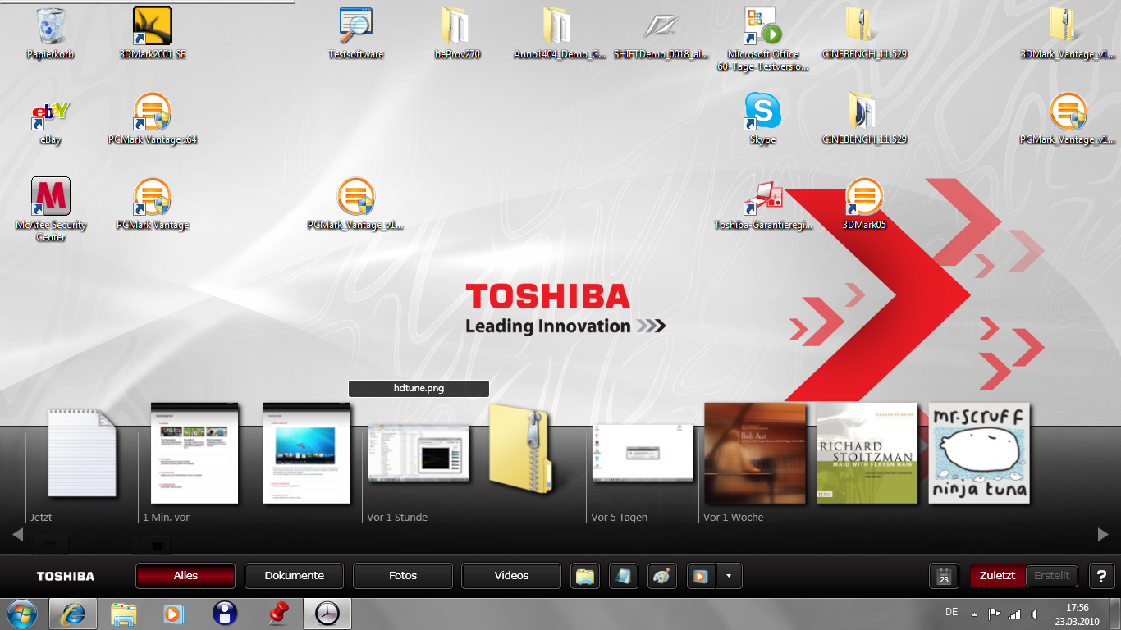Open the calendar date picker in ReelTime
The width and height of the screenshot is (1121, 630).
(944, 576)
